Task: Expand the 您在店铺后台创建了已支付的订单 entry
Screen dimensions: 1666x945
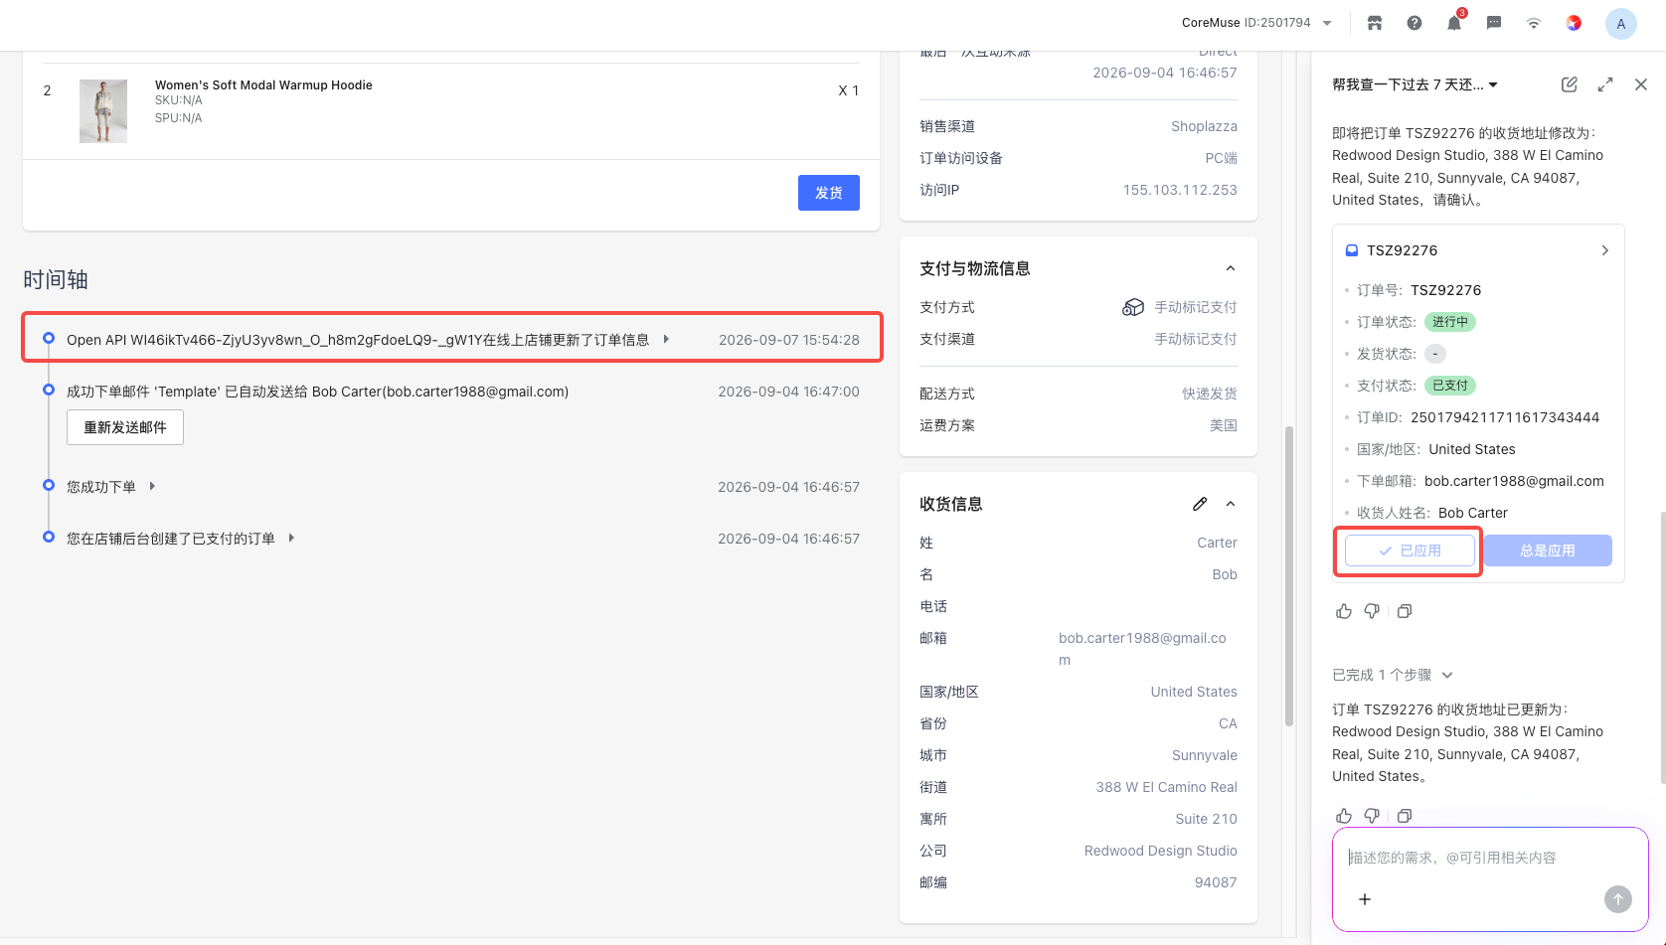Action: pos(291,538)
